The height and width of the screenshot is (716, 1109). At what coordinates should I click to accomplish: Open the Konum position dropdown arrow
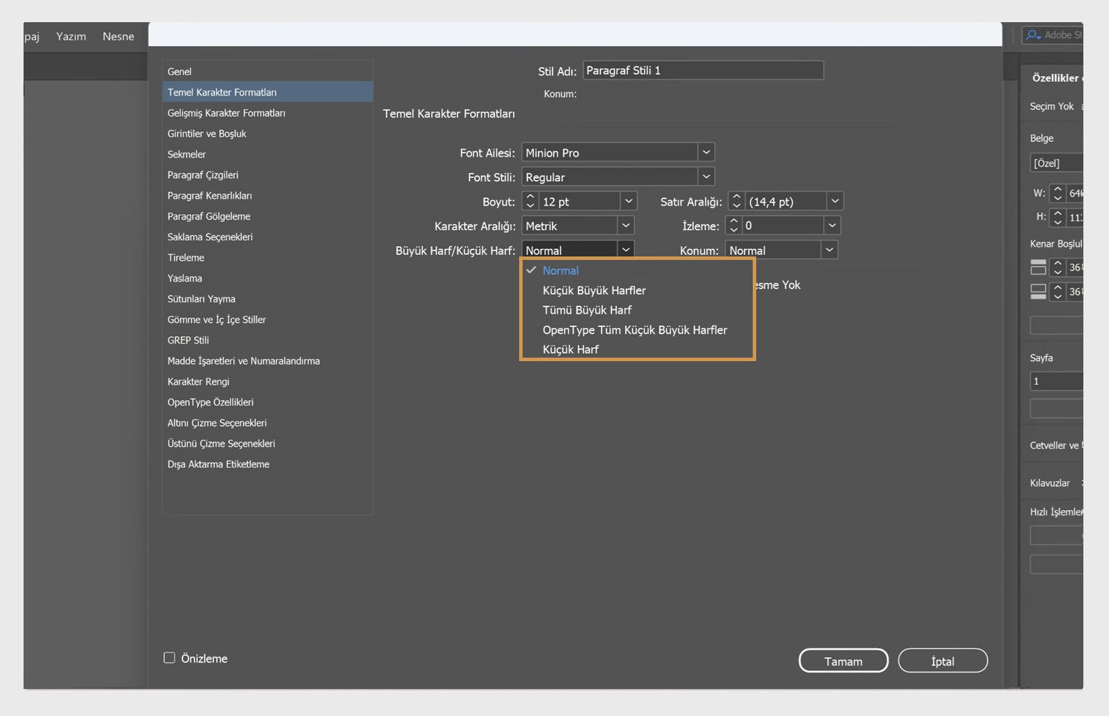pyautogui.click(x=830, y=250)
